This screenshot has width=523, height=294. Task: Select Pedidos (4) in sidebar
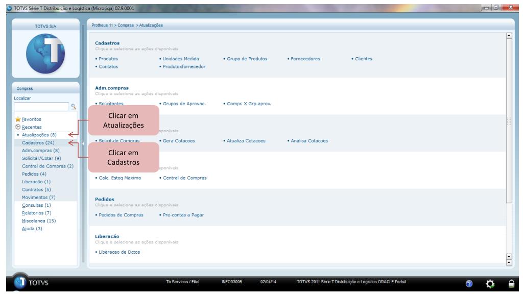[x=34, y=174]
